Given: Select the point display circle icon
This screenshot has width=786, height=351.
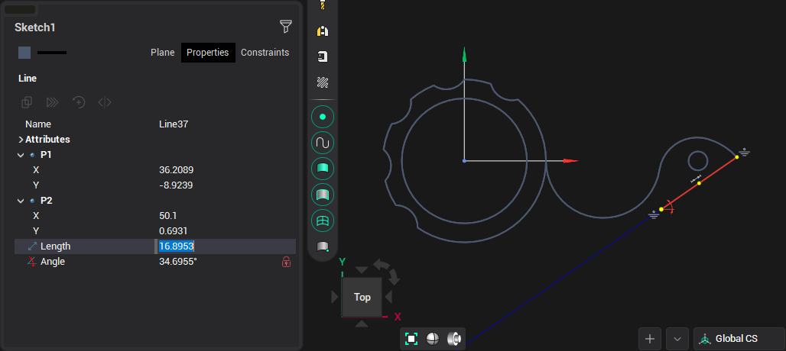Looking at the screenshot, I should (x=323, y=117).
